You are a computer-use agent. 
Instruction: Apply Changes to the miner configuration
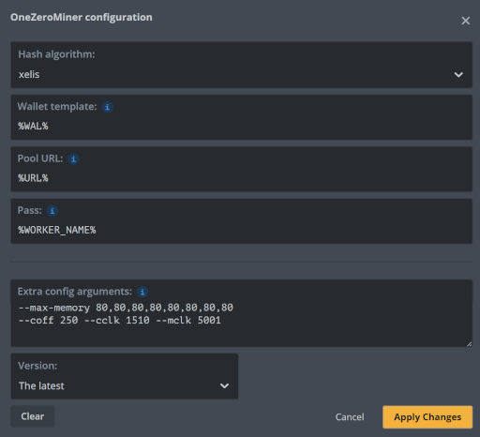point(427,417)
